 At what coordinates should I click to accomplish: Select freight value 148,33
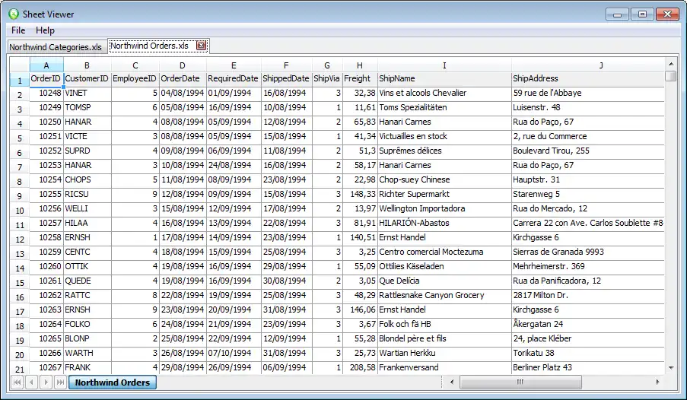coord(360,194)
